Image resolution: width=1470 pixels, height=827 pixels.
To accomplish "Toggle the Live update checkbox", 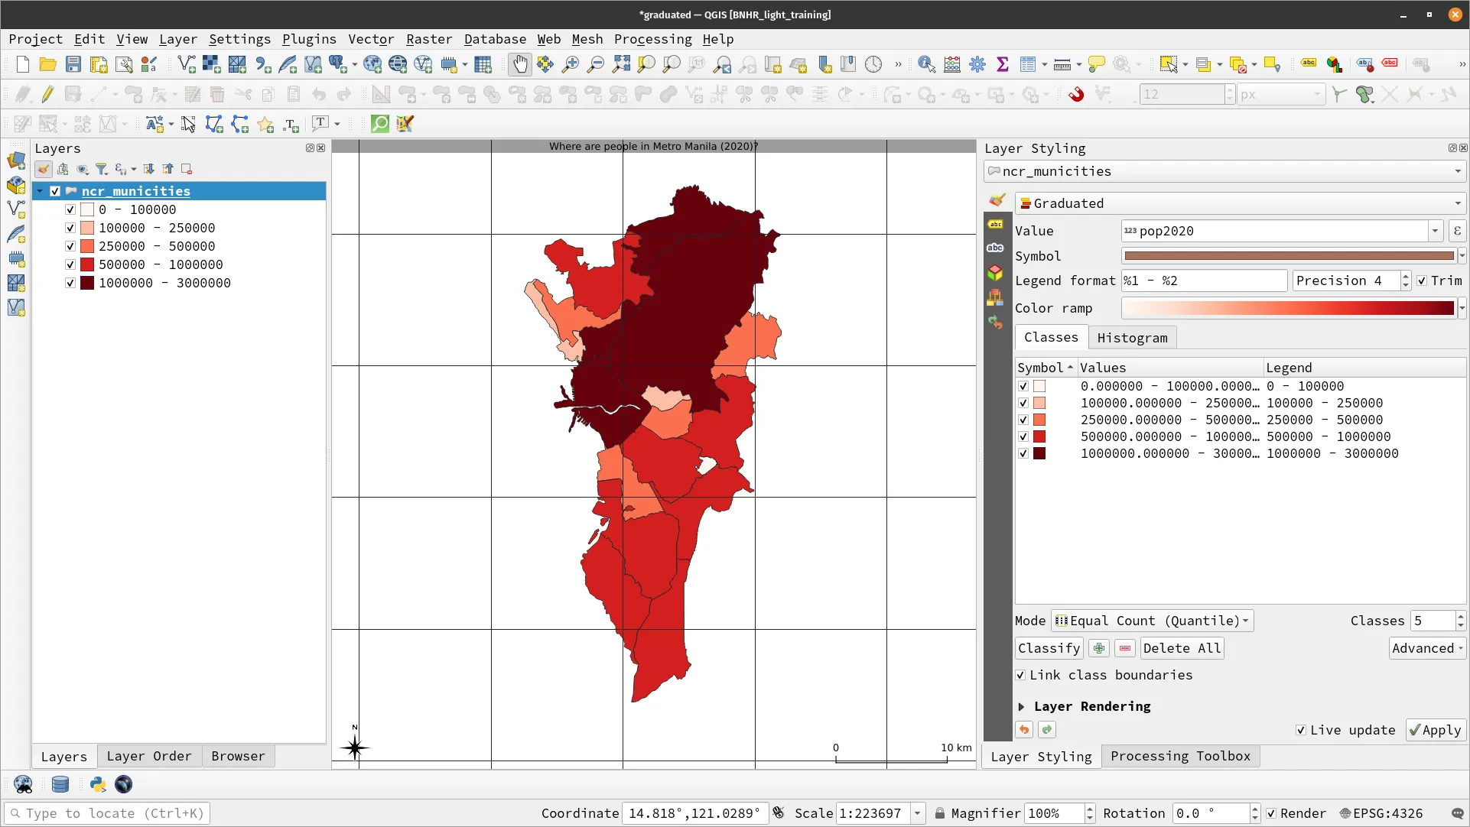I will [1301, 730].
